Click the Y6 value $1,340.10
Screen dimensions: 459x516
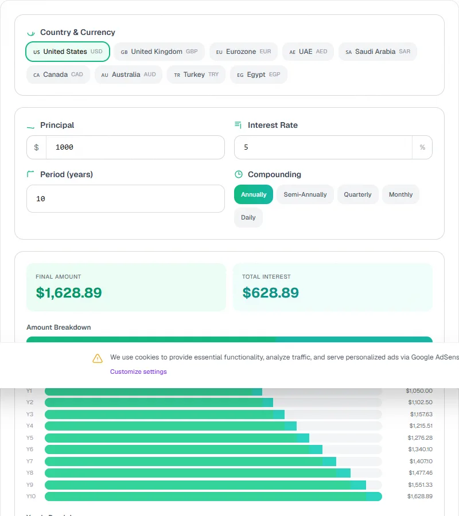(x=420, y=449)
